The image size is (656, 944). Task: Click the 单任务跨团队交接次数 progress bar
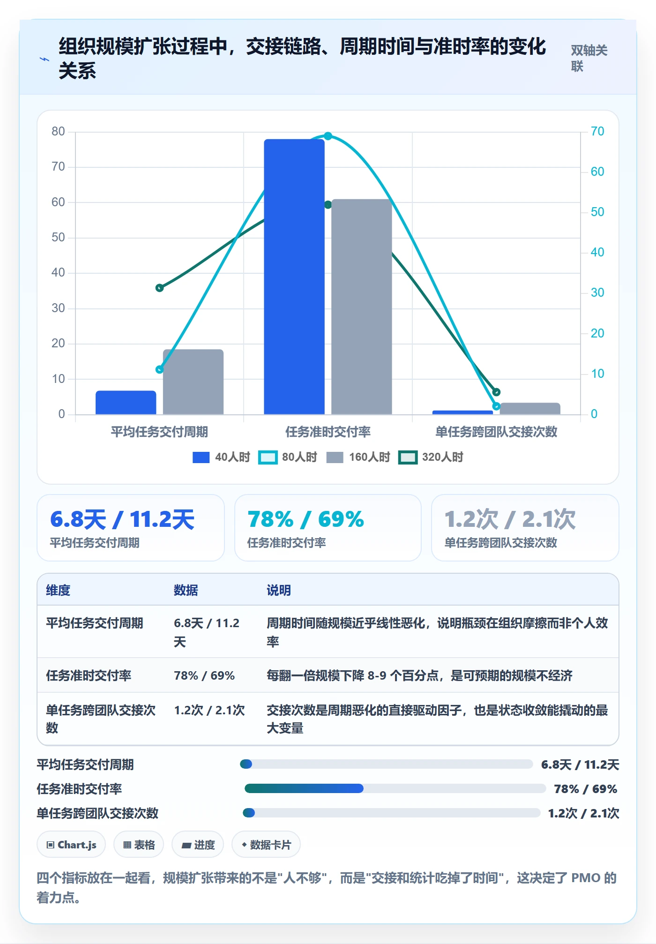click(x=392, y=813)
